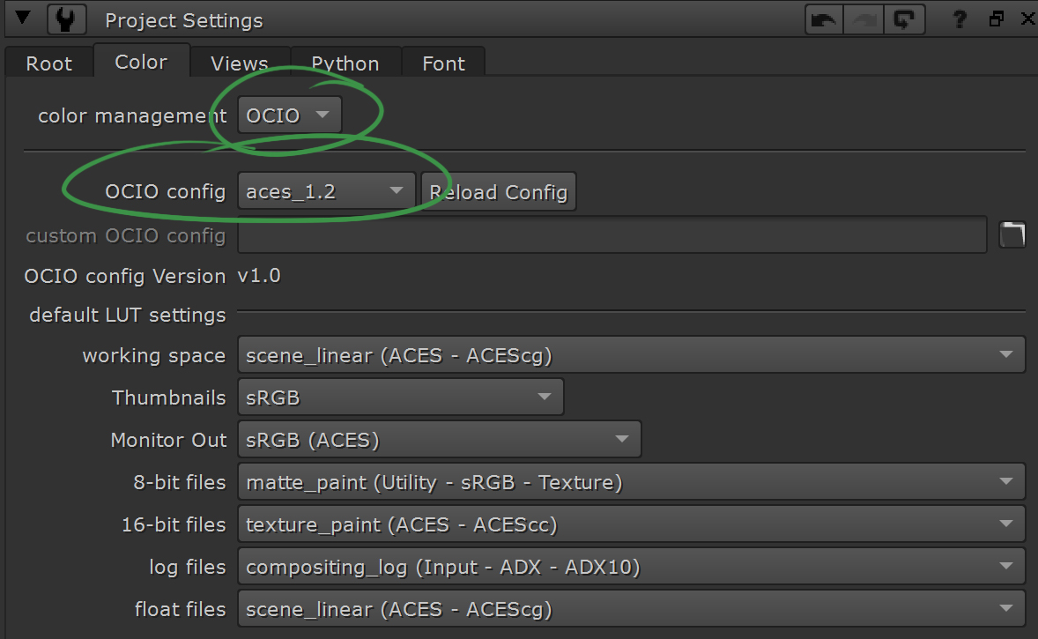Open the float files dropdown
1038x639 pixels.
pos(632,609)
